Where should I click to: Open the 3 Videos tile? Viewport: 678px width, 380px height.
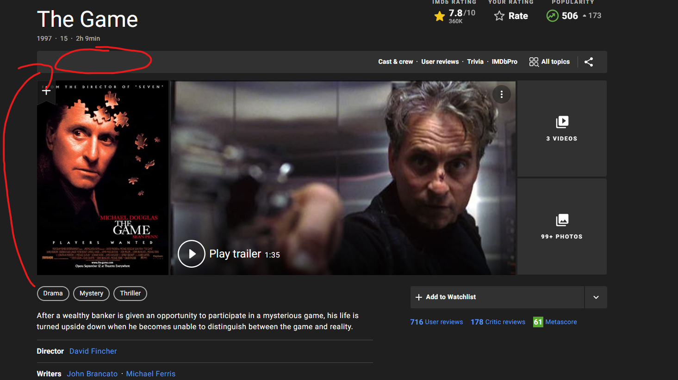click(x=562, y=129)
